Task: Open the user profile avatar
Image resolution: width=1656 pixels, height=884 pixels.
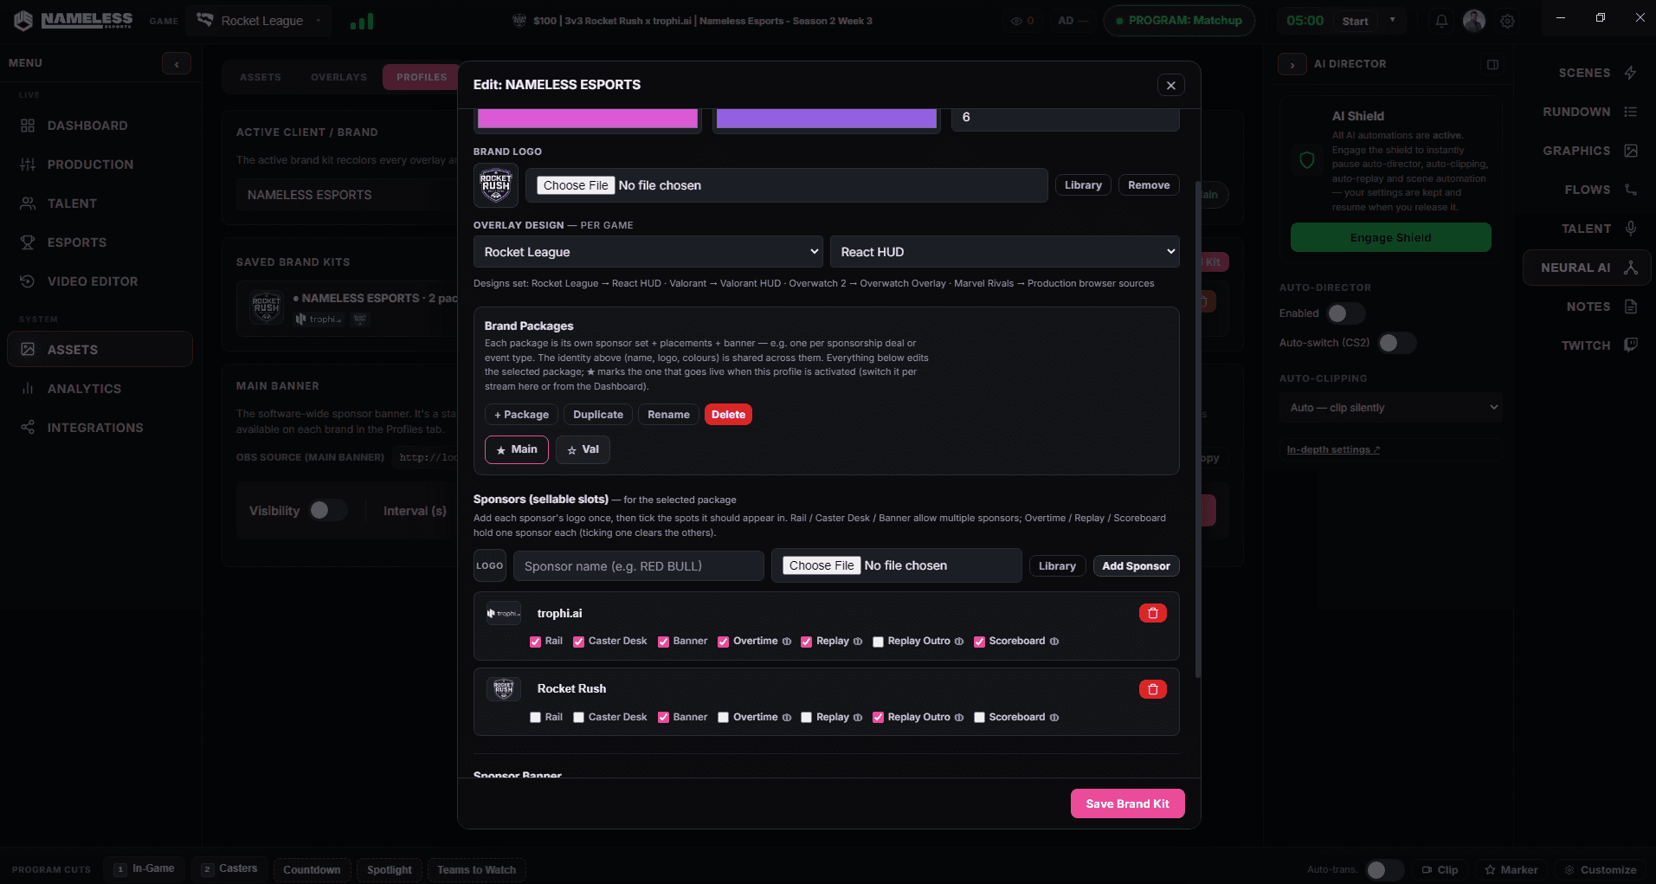Action: (x=1474, y=21)
